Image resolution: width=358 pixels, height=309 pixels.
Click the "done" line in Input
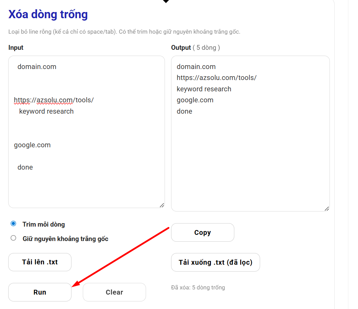point(25,167)
